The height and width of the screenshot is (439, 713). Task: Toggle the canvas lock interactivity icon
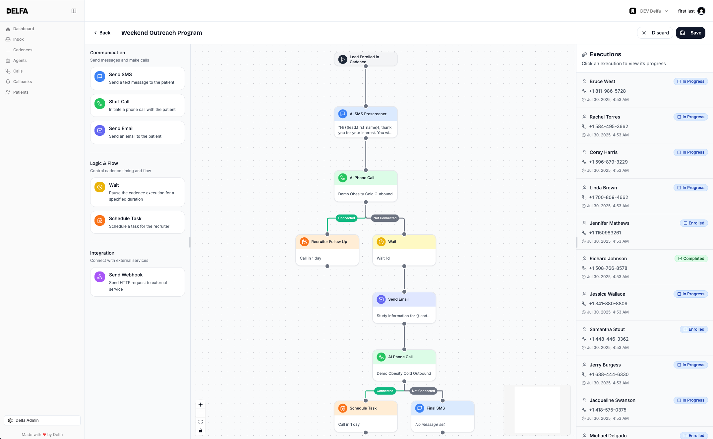[x=201, y=430]
